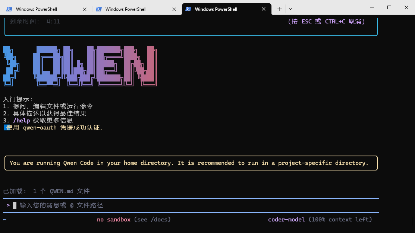The height and width of the screenshot is (233, 415).
Task: Click the "(see /docs)" hint in status bar
Action: (152, 220)
